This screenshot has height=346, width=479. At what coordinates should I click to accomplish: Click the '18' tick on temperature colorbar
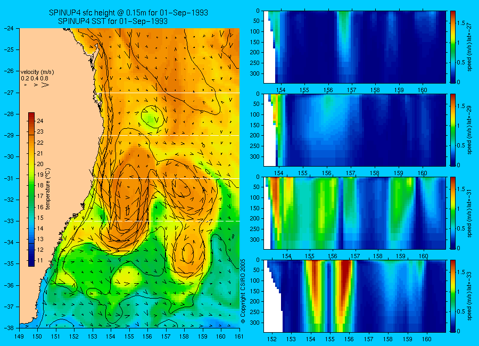[40, 185]
